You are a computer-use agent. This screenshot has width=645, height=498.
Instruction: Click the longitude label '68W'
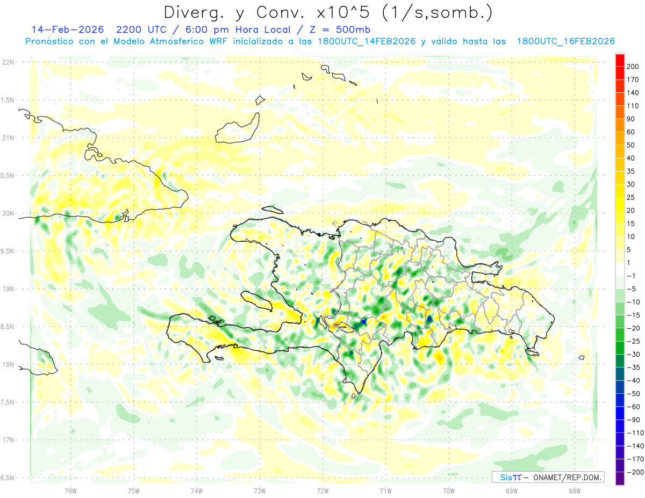[575, 490]
